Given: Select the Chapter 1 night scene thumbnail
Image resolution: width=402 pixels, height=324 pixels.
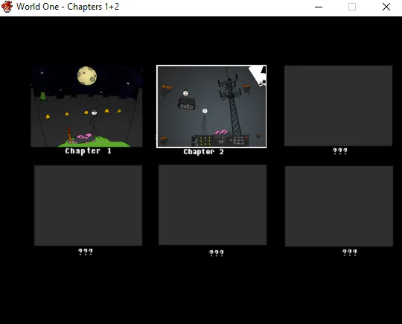Looking at the screenshot, I should point(86,107).
